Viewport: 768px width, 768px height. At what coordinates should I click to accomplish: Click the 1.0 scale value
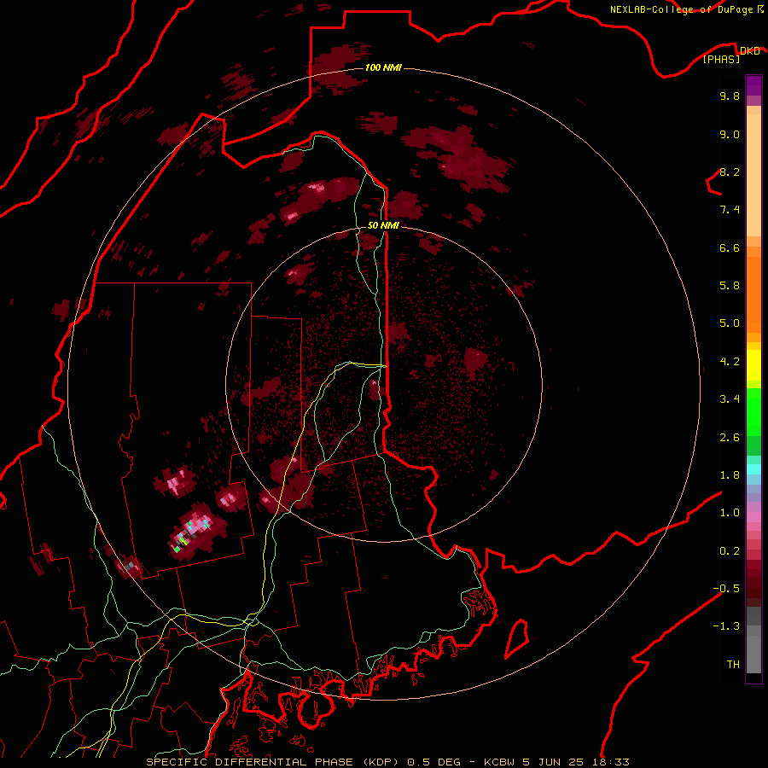tap(730, 513)
